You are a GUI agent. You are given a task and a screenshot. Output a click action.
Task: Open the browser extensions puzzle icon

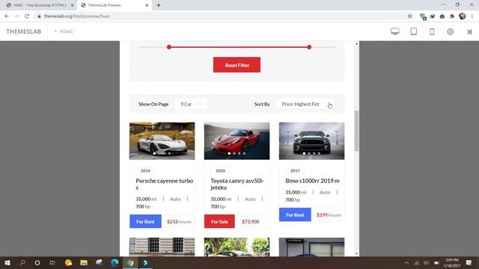452,16
